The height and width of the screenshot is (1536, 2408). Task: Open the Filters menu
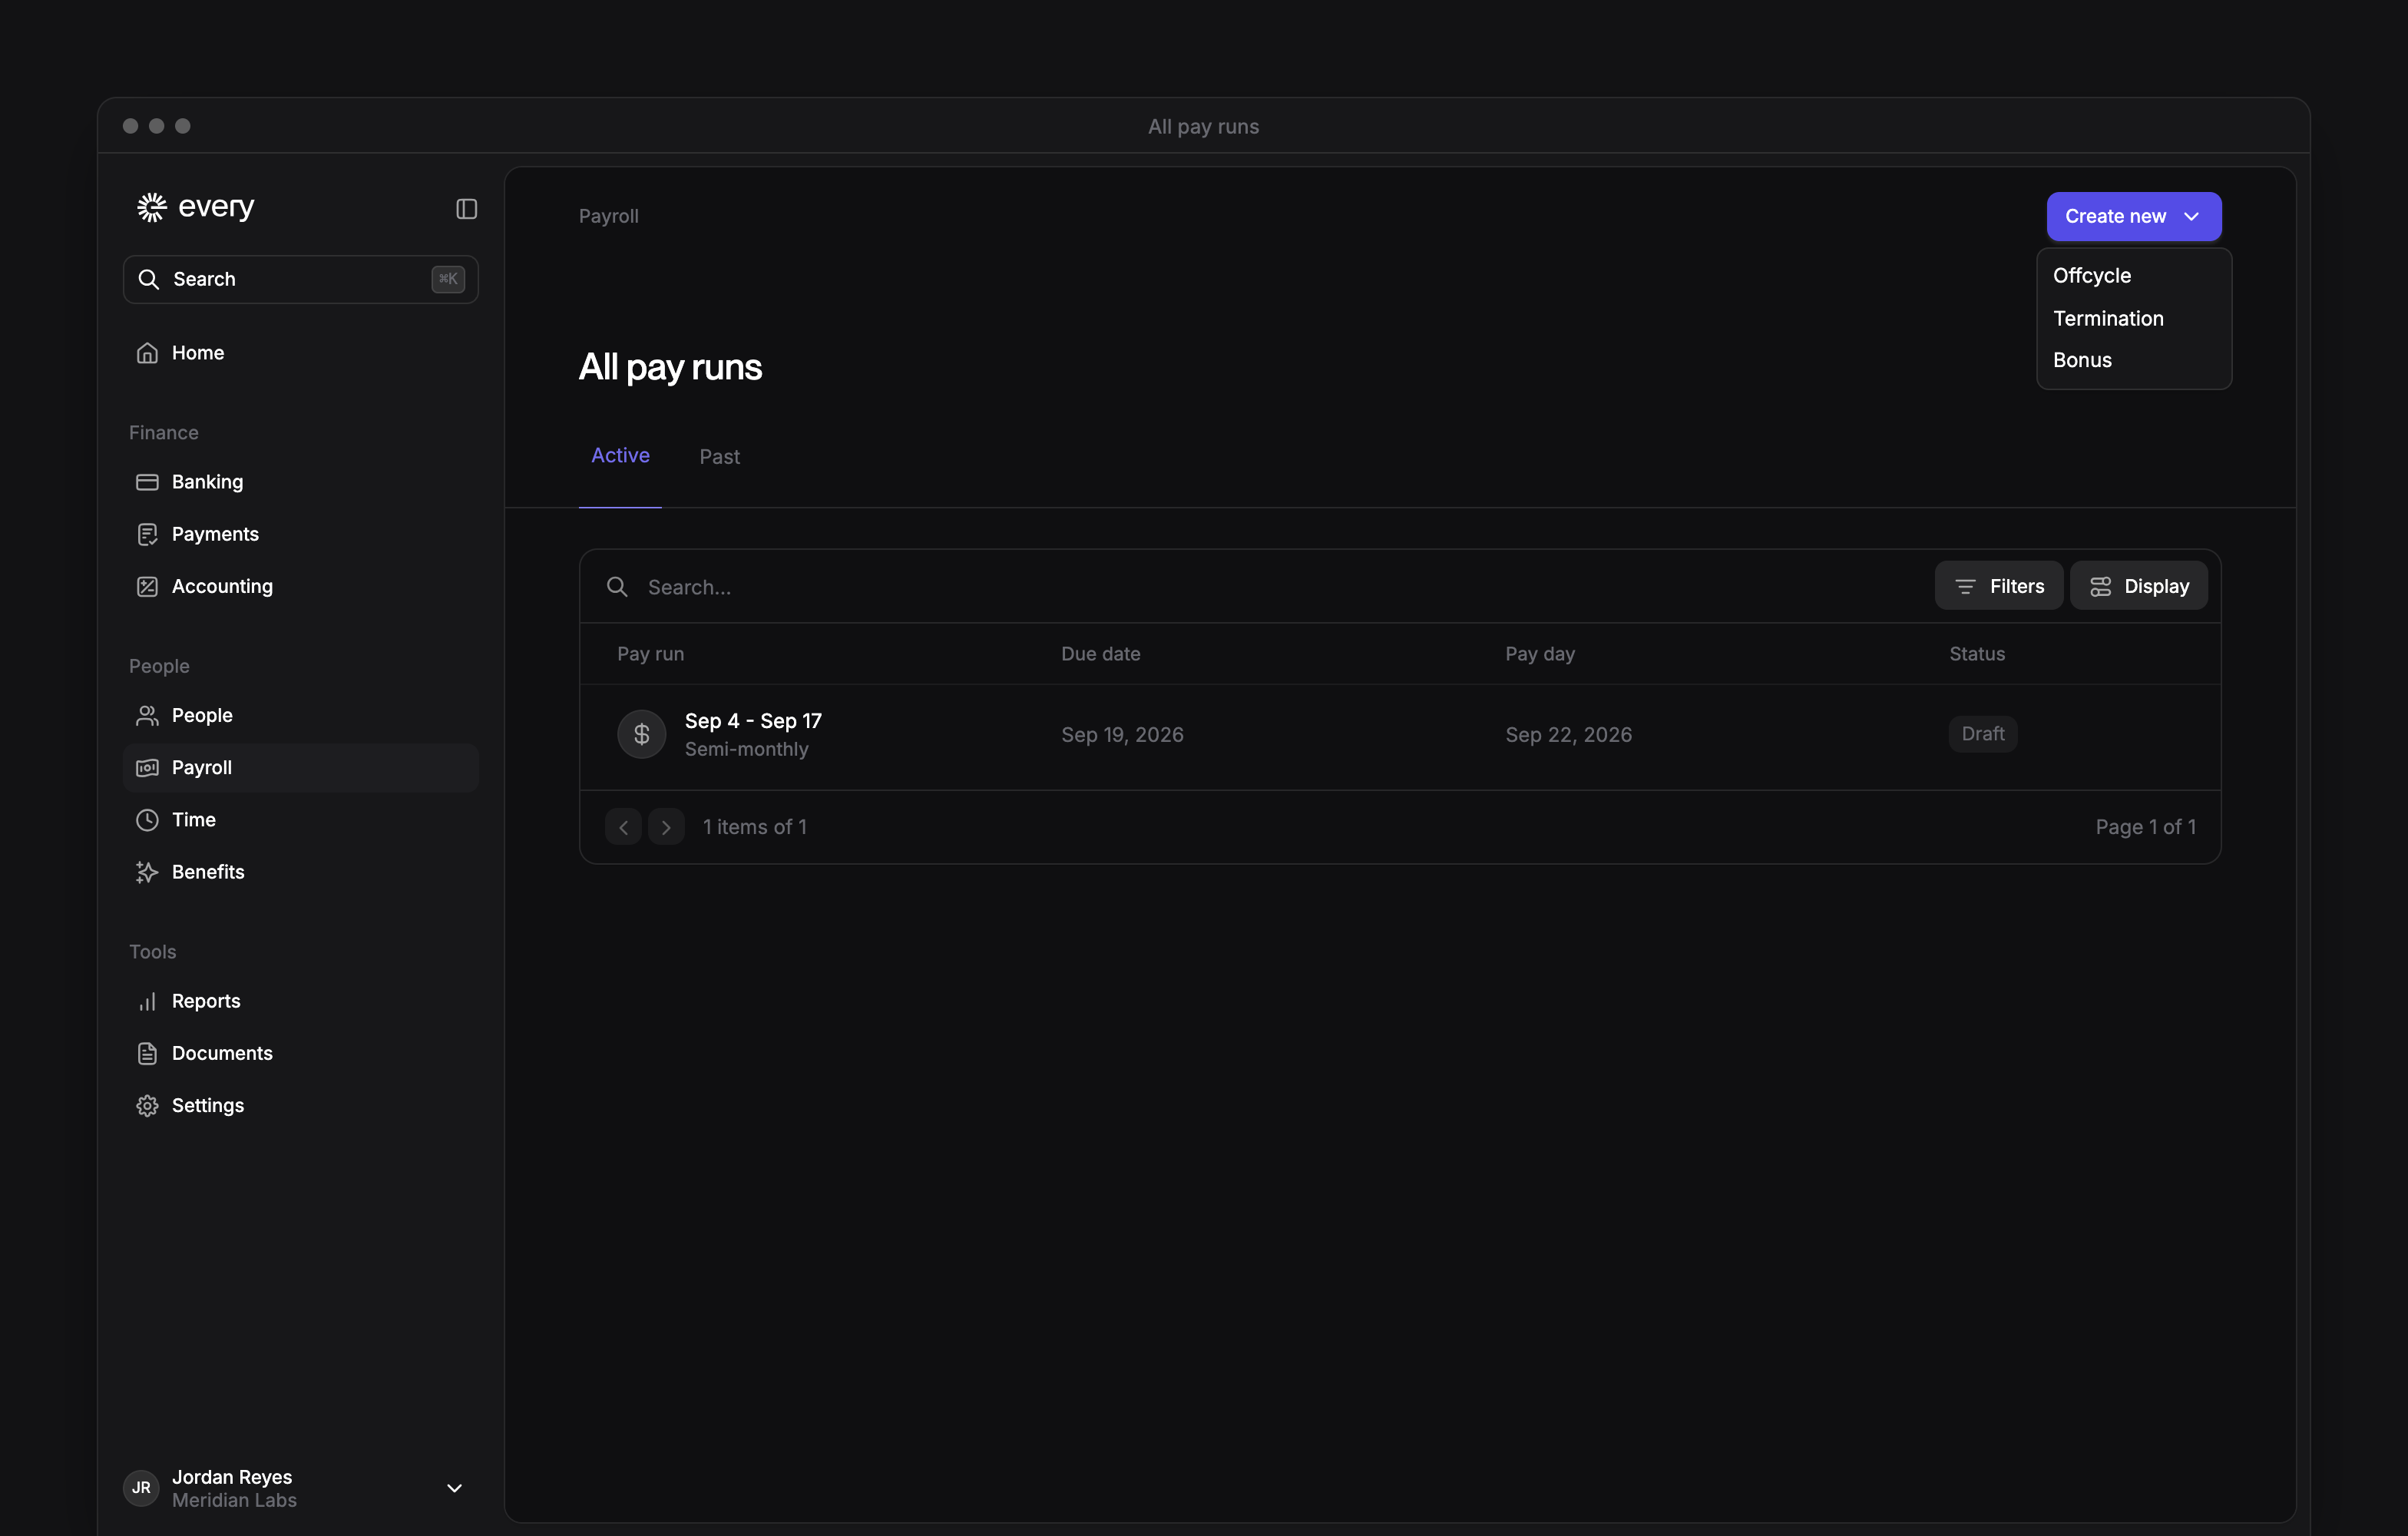click(1997, 586)
